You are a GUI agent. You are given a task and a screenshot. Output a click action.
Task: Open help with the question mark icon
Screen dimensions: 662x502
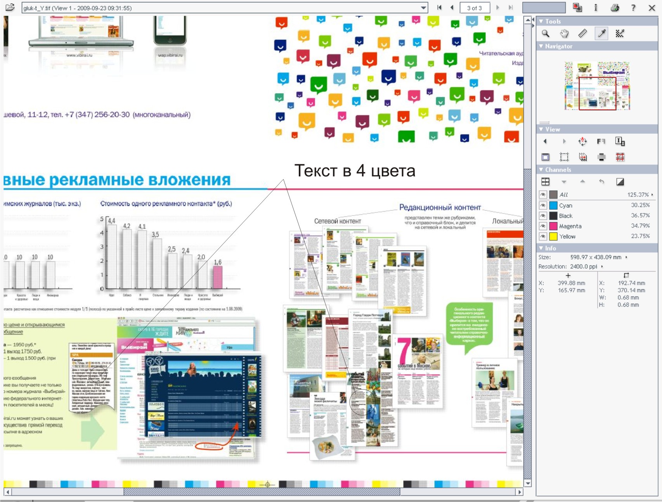[x=633, y=7]
